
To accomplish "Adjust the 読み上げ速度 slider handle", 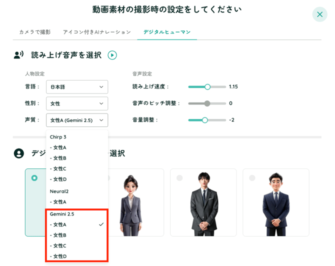I will (207, 86).
